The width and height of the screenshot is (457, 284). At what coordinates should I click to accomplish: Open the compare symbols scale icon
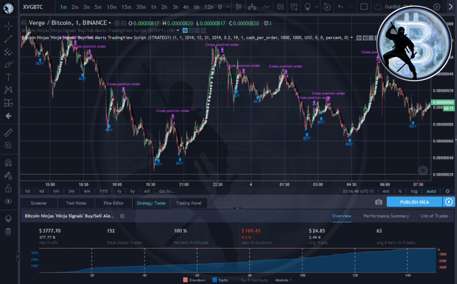(x=252, y=7)
